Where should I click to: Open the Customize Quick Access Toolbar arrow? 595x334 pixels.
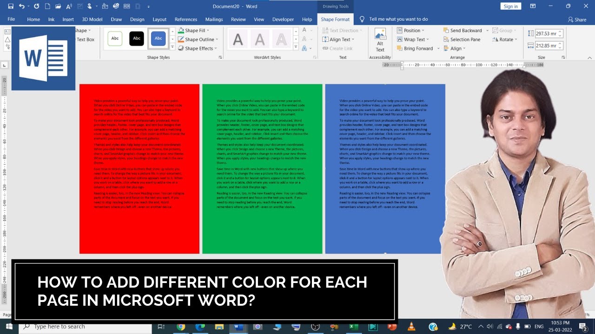tap(148, 6)
